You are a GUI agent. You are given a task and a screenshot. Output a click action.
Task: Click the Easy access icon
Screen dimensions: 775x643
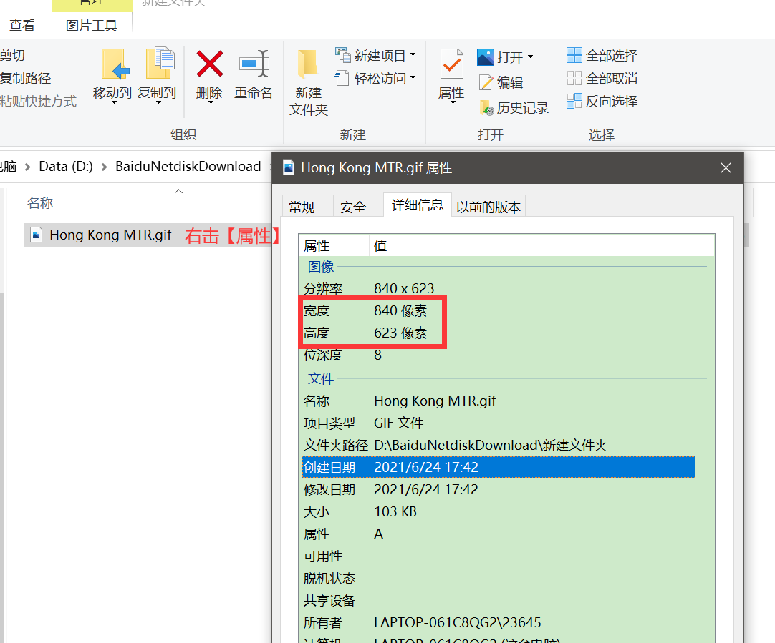pyautogui.click(x=342, y=78)
